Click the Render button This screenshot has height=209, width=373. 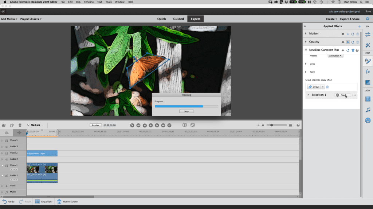pos(95,125)
